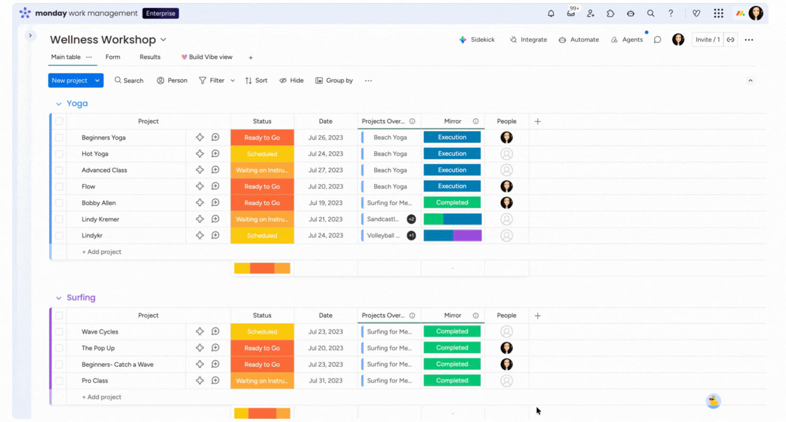Switch to the Form tab
This screenshot has height=422, width=786.
pyautogui.click(x=113, y=57)
